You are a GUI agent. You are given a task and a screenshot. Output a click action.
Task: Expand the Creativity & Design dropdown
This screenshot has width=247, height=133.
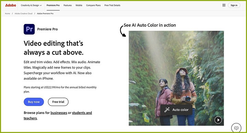tap(31, 5)
